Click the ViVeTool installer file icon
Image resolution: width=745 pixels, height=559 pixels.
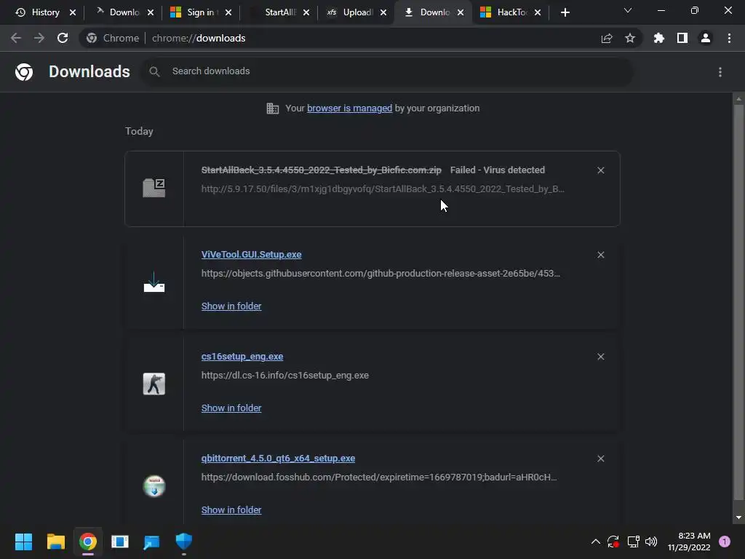coord(154,282)
